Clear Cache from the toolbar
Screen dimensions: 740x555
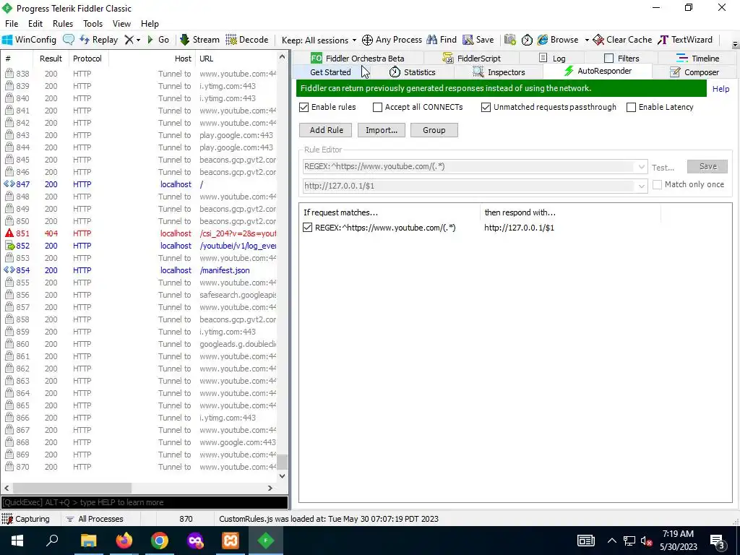click(x=622, y=40)
